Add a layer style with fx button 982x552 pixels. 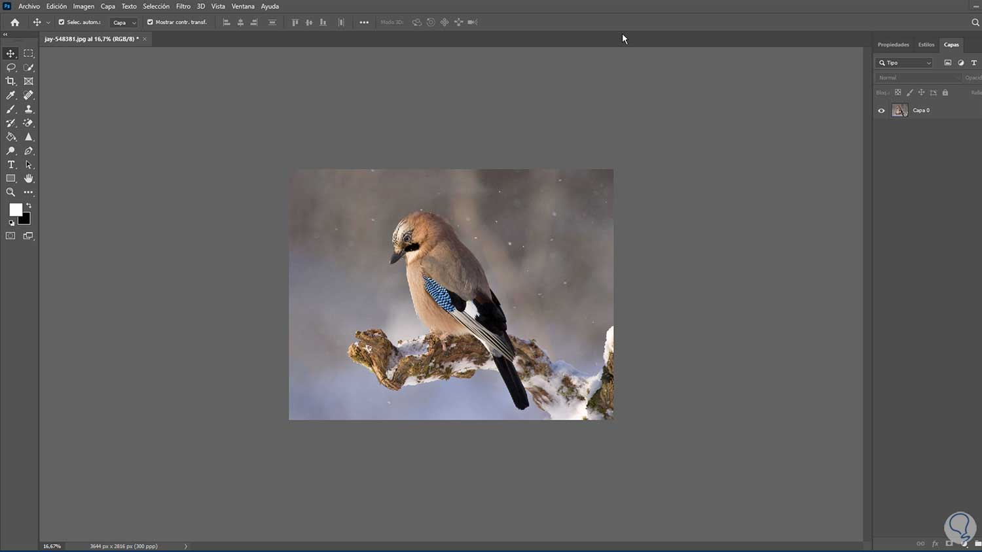tap(935, 543)
